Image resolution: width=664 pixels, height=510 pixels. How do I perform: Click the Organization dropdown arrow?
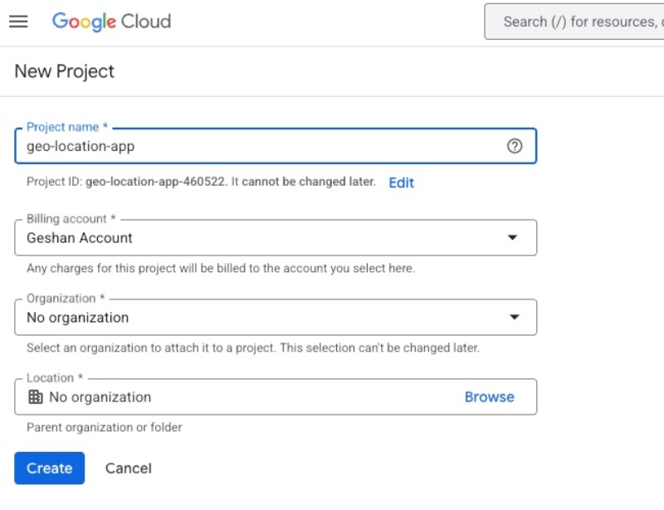(515, 317)
